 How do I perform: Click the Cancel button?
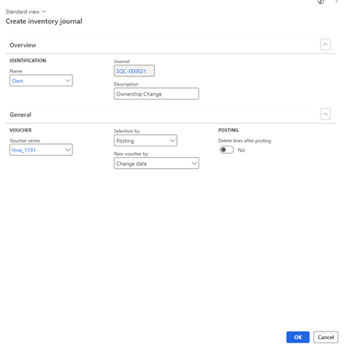click(x=325, y=337)
